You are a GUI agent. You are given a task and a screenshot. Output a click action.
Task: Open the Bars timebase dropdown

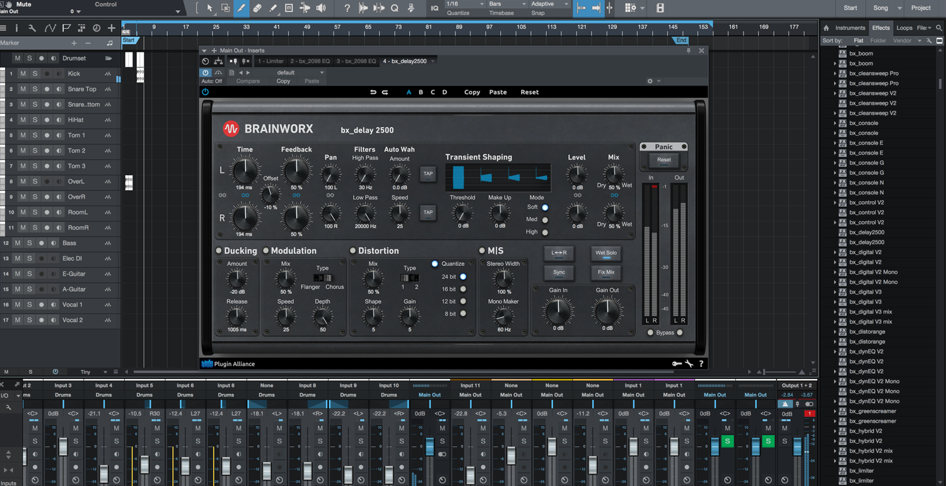click(x=508, y=4)
